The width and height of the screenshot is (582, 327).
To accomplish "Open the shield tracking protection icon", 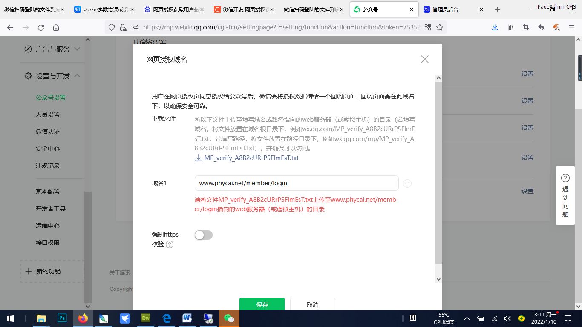I will 112,27.
